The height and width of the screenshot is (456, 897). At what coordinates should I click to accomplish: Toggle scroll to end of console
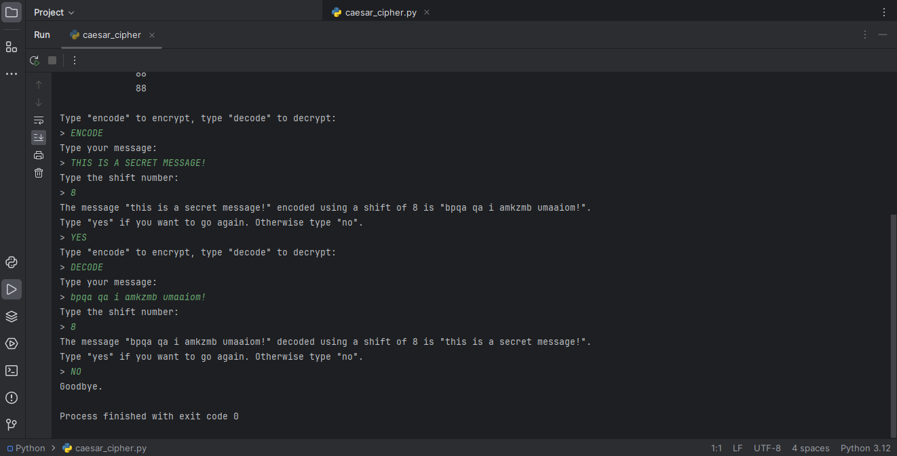[39, 138]
